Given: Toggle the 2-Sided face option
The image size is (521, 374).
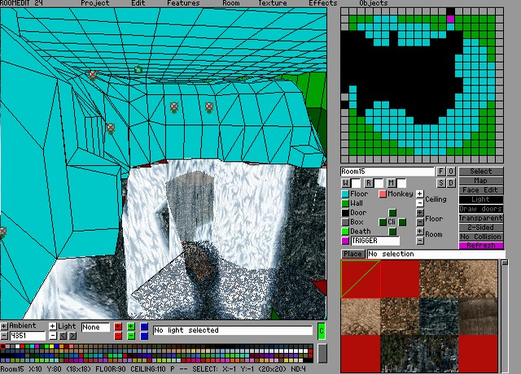Looking at the screenshot, I should point(481,227).
